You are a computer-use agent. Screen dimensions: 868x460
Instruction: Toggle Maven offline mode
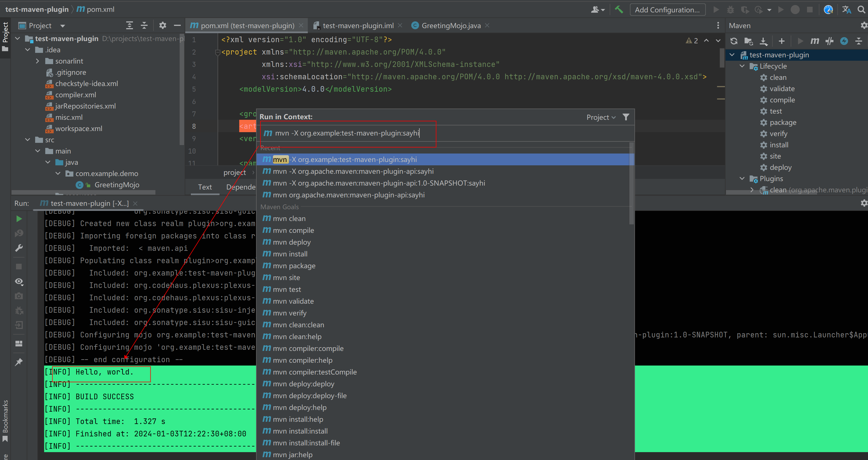(x=829, y=41)
